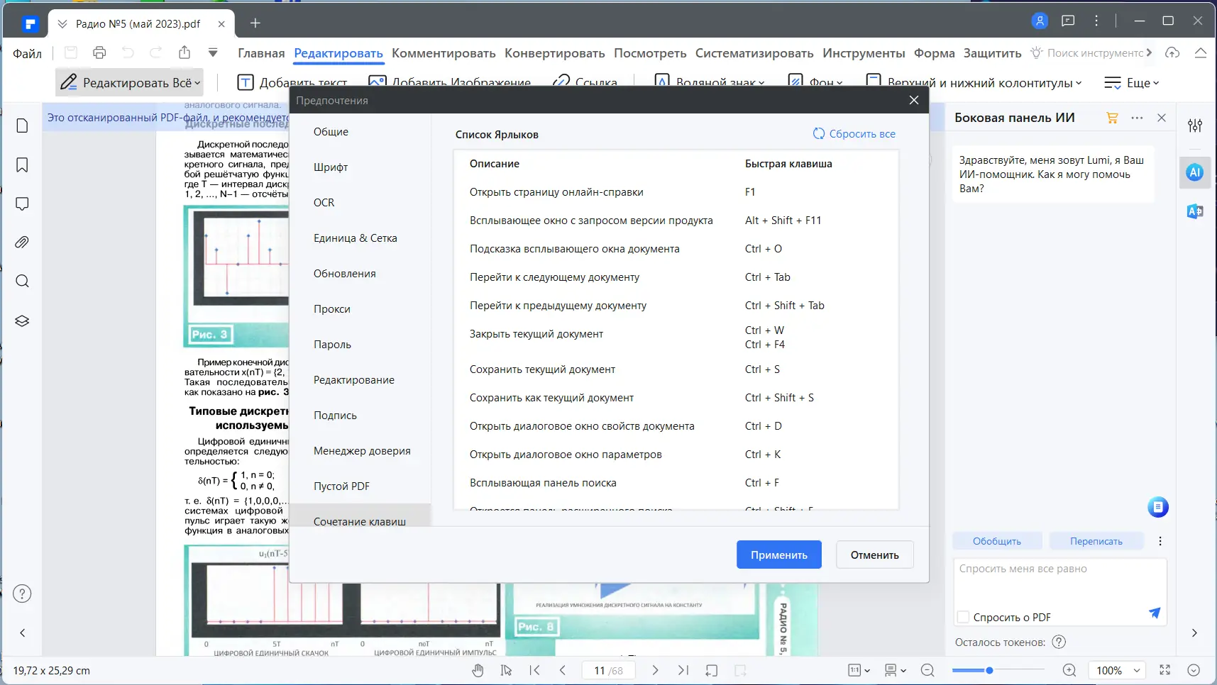Open the search magnifier in left sidebar

click(22, 282)
